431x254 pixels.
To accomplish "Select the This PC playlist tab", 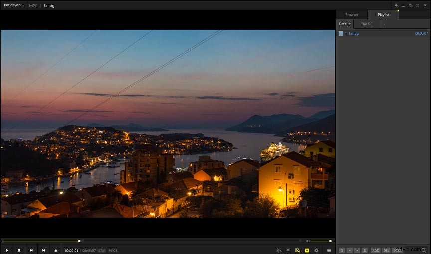I will tap(367, 24).
